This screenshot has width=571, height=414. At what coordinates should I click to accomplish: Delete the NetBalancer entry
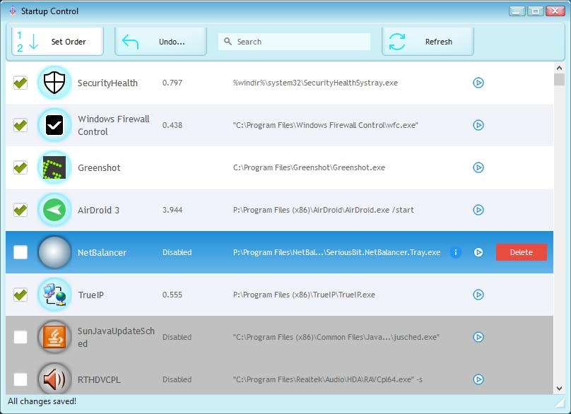(x=521, y=252)
